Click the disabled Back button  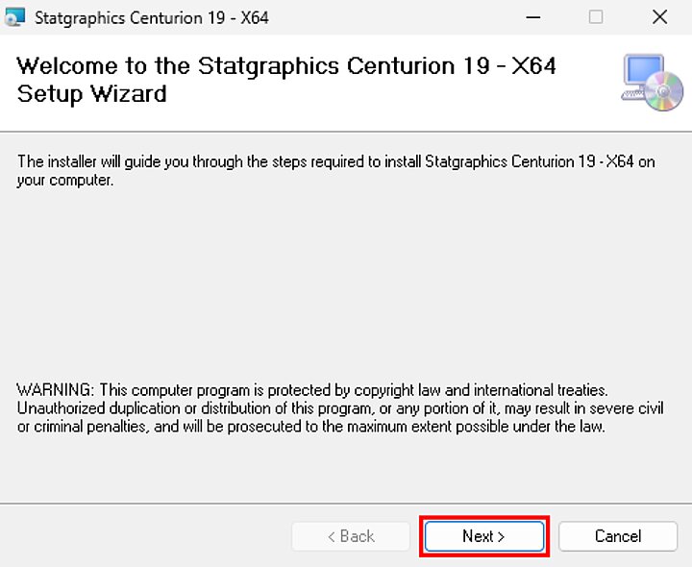click(x=350, y=536)
